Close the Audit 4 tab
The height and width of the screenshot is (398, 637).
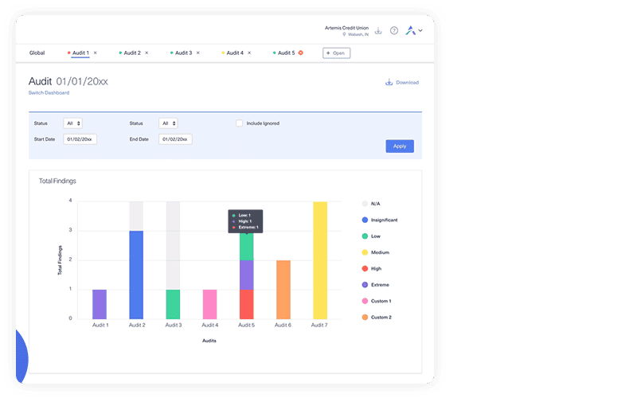(249, 53)
